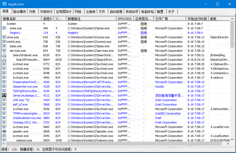Select the System process name
This screenshot has width=236, height=153.
(x=11, y=24)
